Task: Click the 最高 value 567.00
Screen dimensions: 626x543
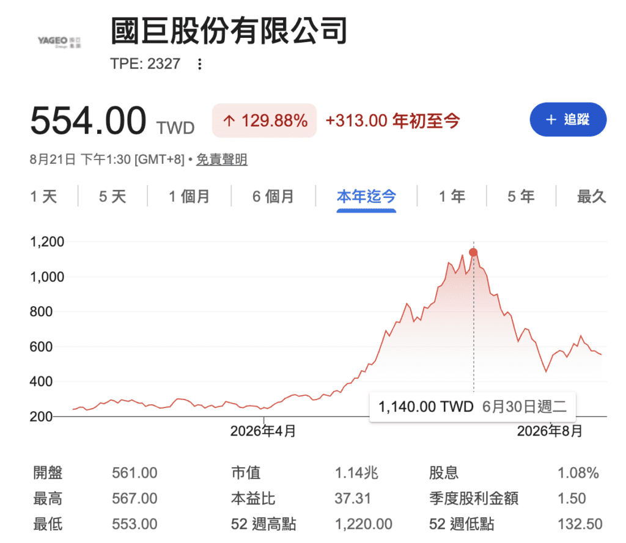Action: coord(134,498)
